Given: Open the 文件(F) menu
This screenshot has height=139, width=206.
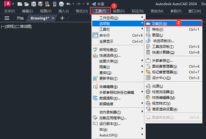Looking at the screenshot, I should (10, 11).
